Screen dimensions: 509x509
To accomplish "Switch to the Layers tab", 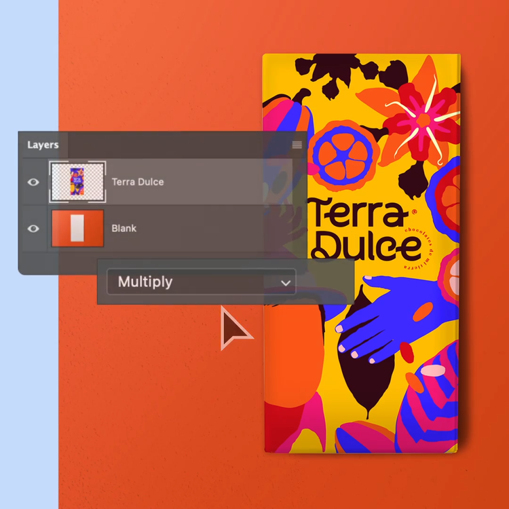I will (43, 145).
